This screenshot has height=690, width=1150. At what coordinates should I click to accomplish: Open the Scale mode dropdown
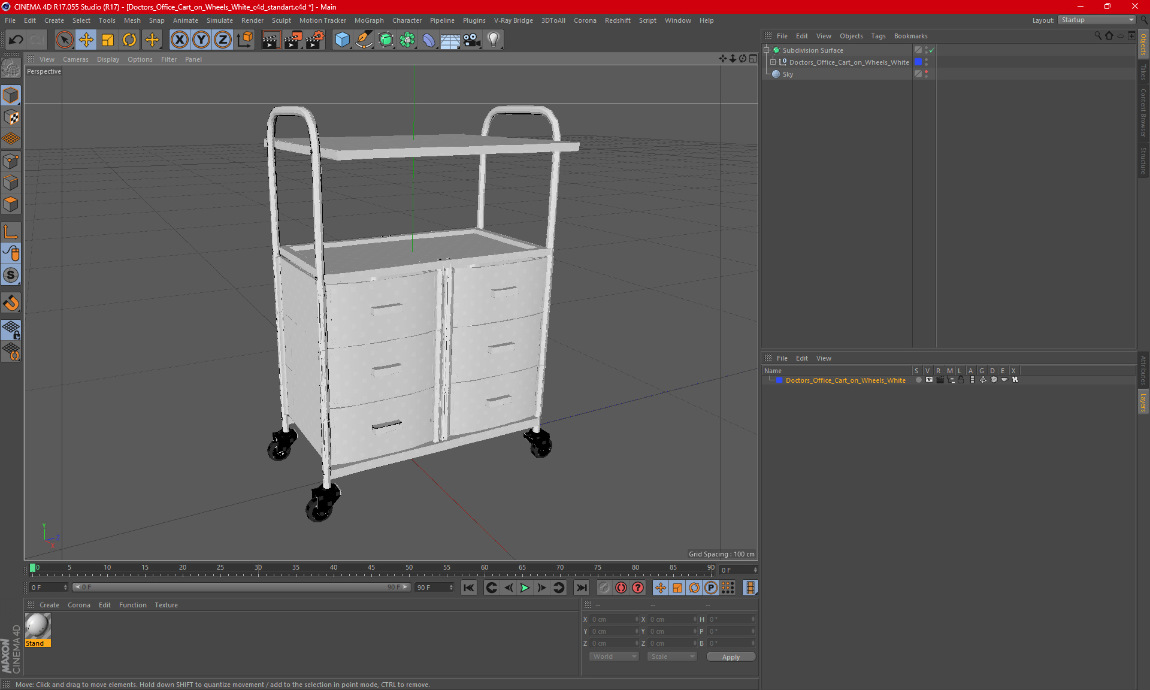tap(672, 656)
